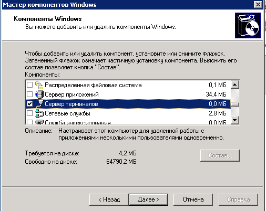Viewport: 266px width, 211px height.
Task: Uncheck the Сервер терминалов checkbox
Action: tap(29, 104)
